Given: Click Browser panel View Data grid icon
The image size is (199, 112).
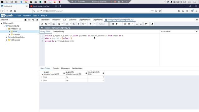Looking at the screenshot, I should 29,20.
